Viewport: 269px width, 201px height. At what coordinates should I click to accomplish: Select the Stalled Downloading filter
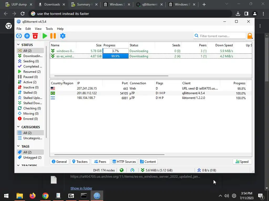click(30, 103)
